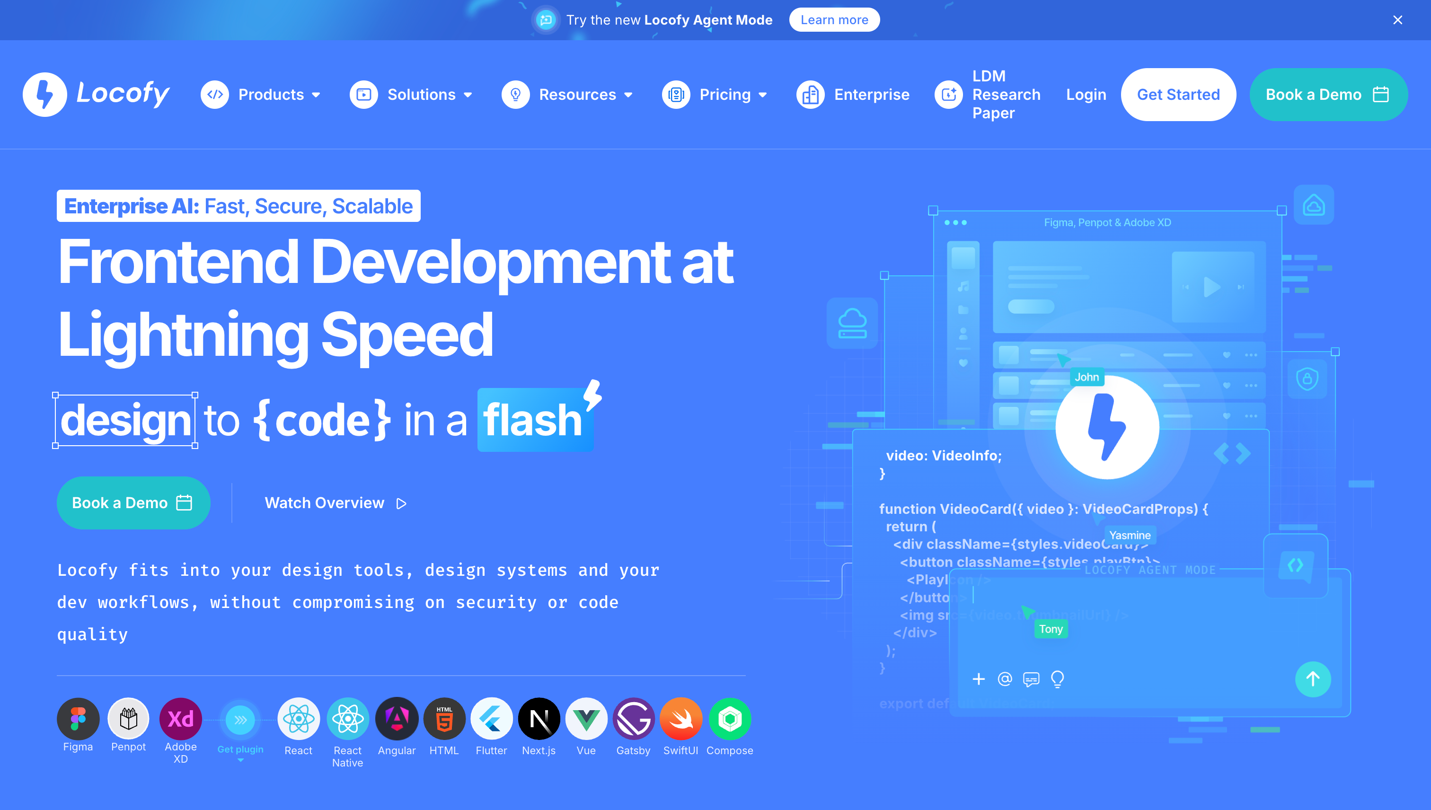Click the Adobe XD icon
The image size is (1431, 810).
pos(180,719)
